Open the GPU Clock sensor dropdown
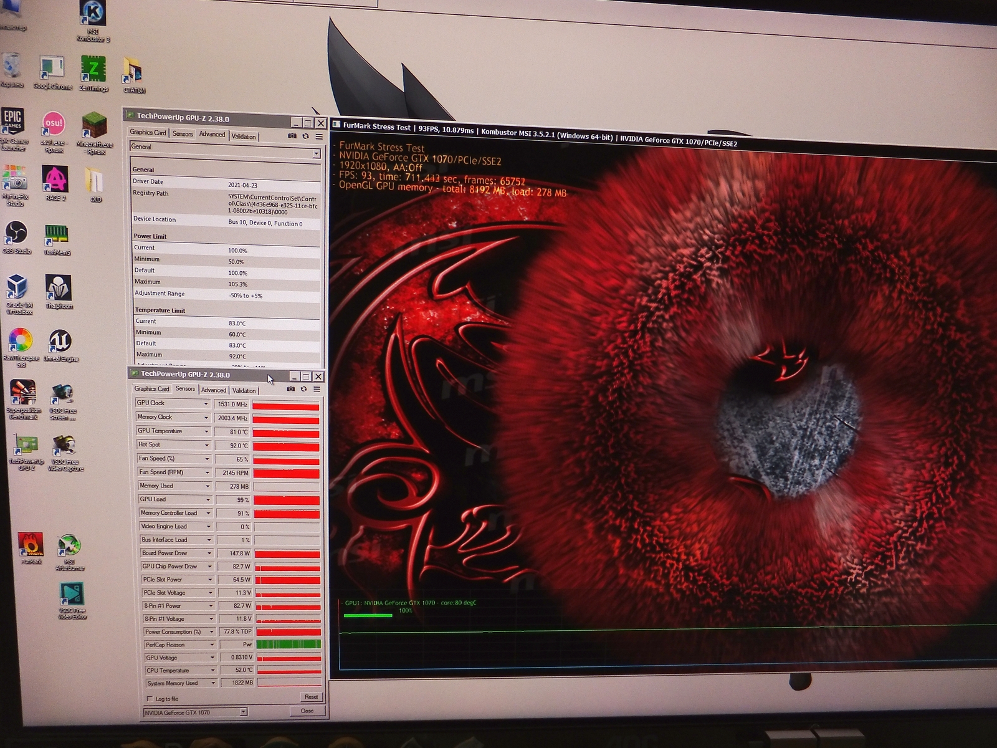 (x=206, y=403)
